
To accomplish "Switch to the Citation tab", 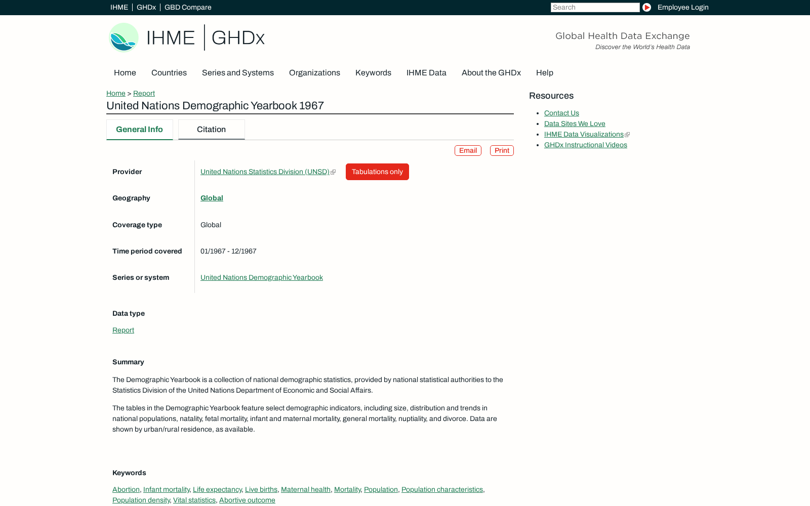I will pos(211,130).
